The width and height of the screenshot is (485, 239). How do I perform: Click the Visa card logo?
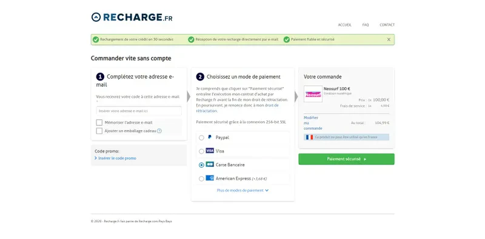[210, 151]
